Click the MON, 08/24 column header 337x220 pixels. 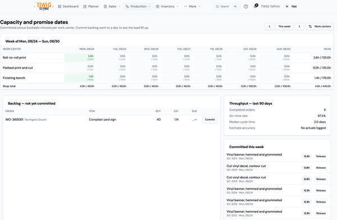tap(87, 49)
